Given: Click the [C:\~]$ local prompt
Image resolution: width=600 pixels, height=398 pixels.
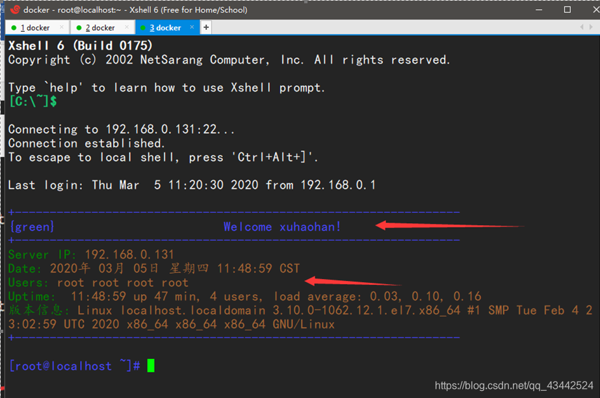Looking at the screenshot, I should [x=33, y=101].
